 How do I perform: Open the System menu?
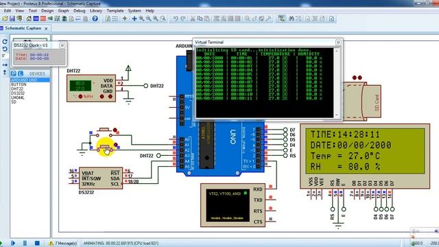(x=134, y=11)
